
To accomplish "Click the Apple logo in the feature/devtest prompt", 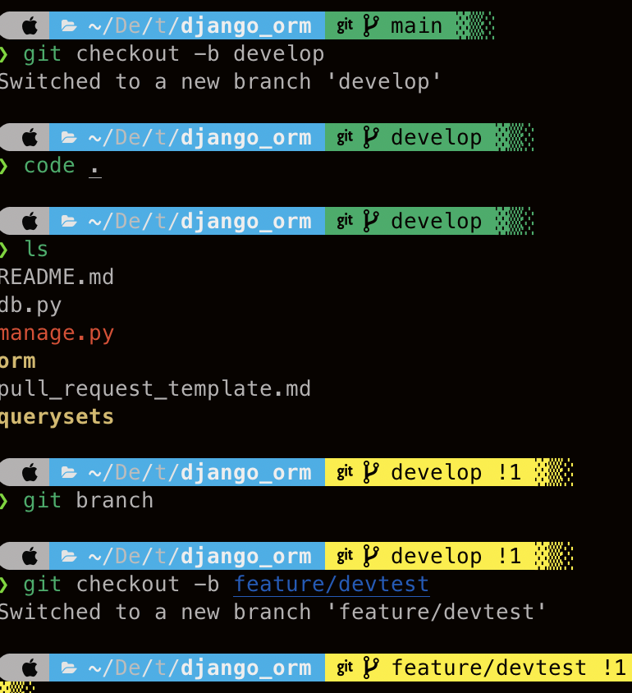I will (30, 668).
